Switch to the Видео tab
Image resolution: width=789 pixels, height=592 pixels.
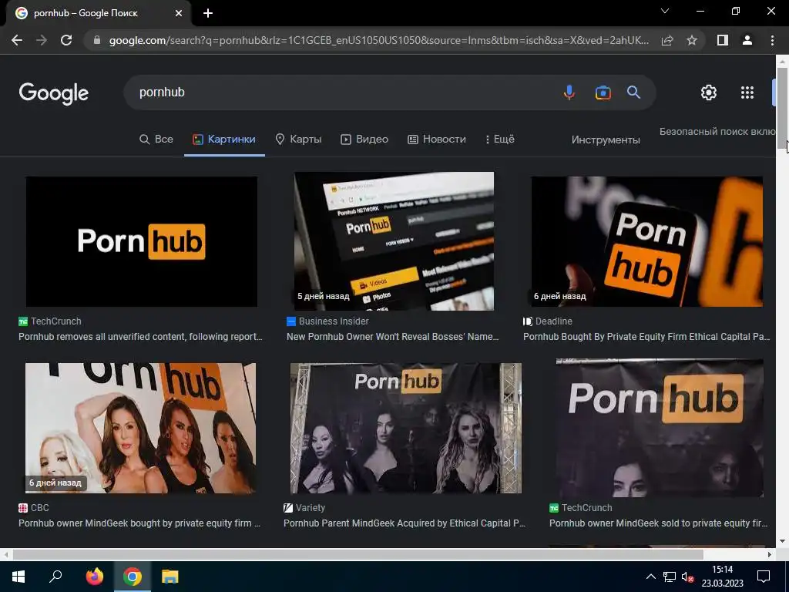click(x=364, y=140)
